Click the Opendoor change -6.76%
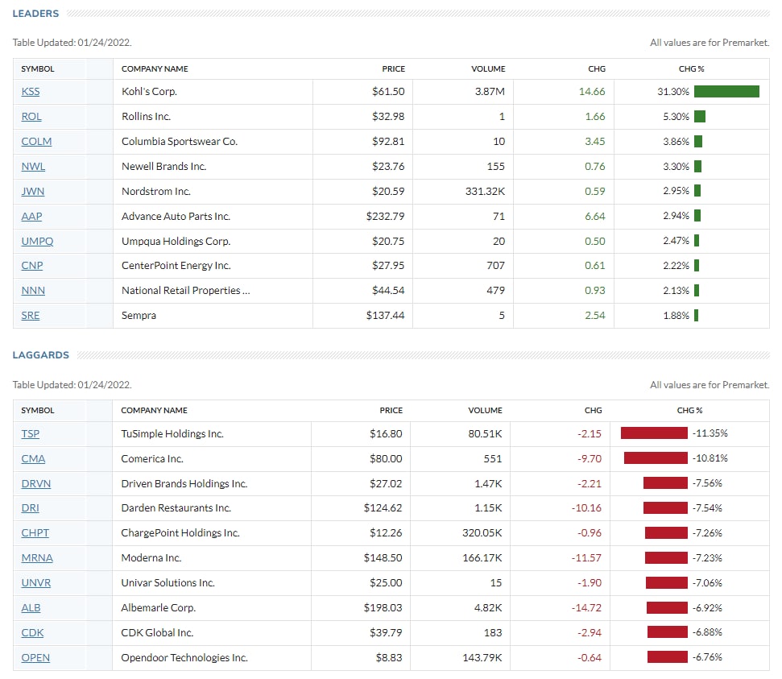Image resolution: width=782 pixels, height=679 pixels. (707, 657)
